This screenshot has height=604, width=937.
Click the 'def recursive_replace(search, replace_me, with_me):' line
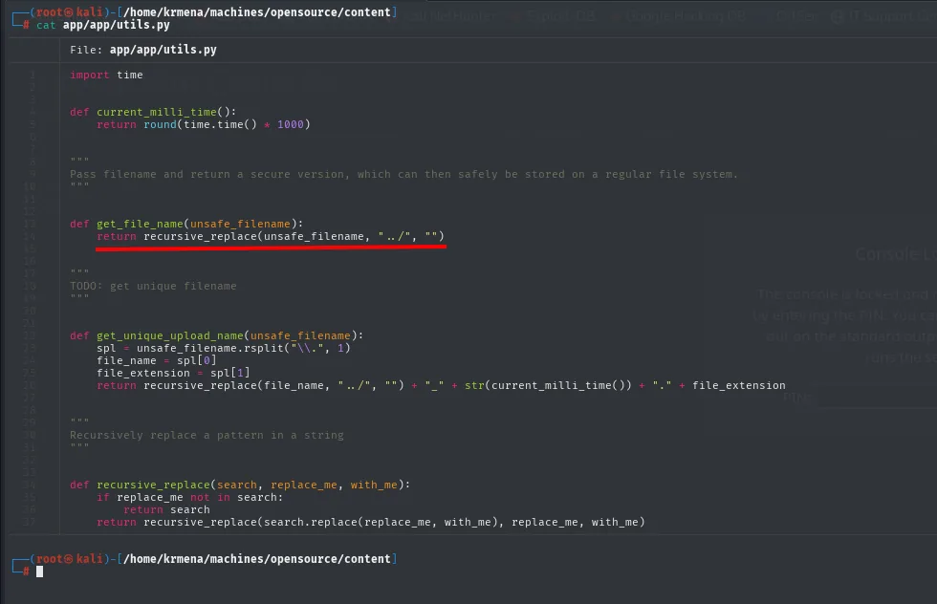click(240, 485)
